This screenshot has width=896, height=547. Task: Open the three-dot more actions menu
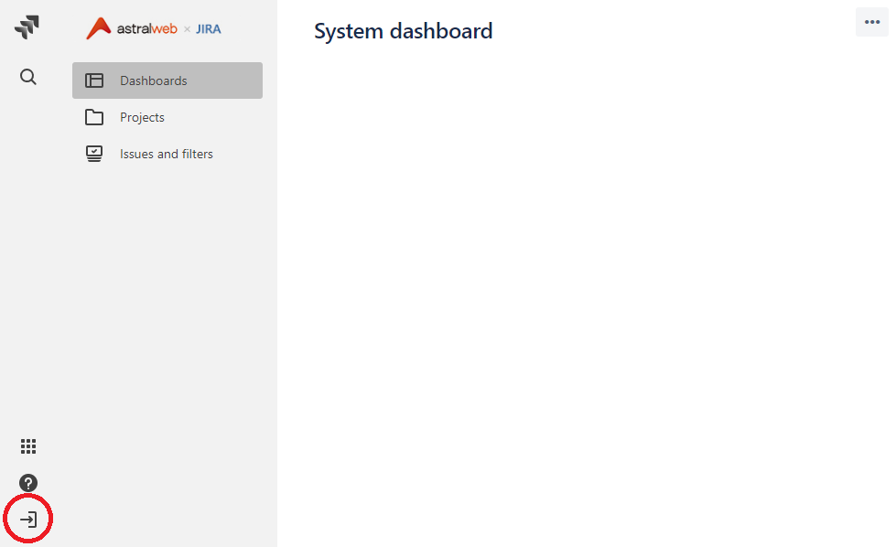pos(872,22)
